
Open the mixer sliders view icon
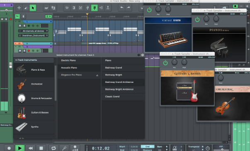[x=67, y=7]
